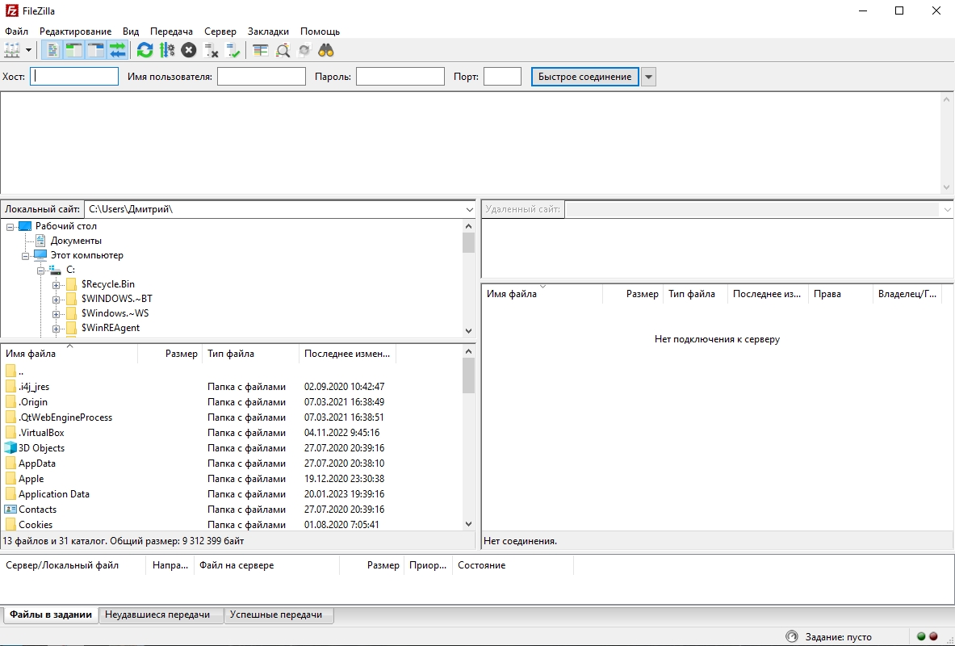Open the local site path dropdown

pos(469,210)
